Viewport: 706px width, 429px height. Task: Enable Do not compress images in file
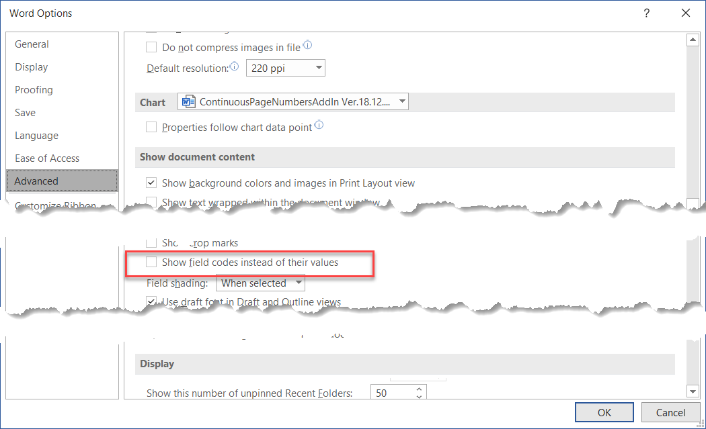(151, 47)
